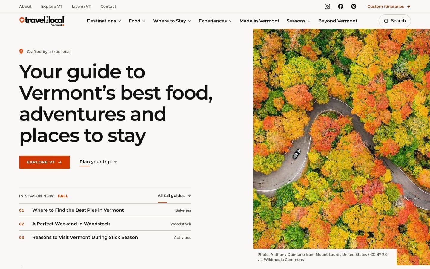Open the Beyond Vermont menu item
The image size is (430, 269).
[x=338, y=21]
